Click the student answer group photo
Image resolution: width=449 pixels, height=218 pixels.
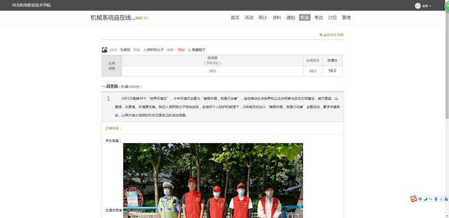coord(213,180)
